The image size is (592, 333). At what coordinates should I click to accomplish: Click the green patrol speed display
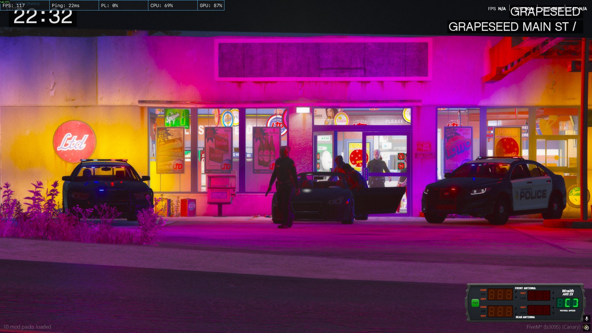coord(567,303)
